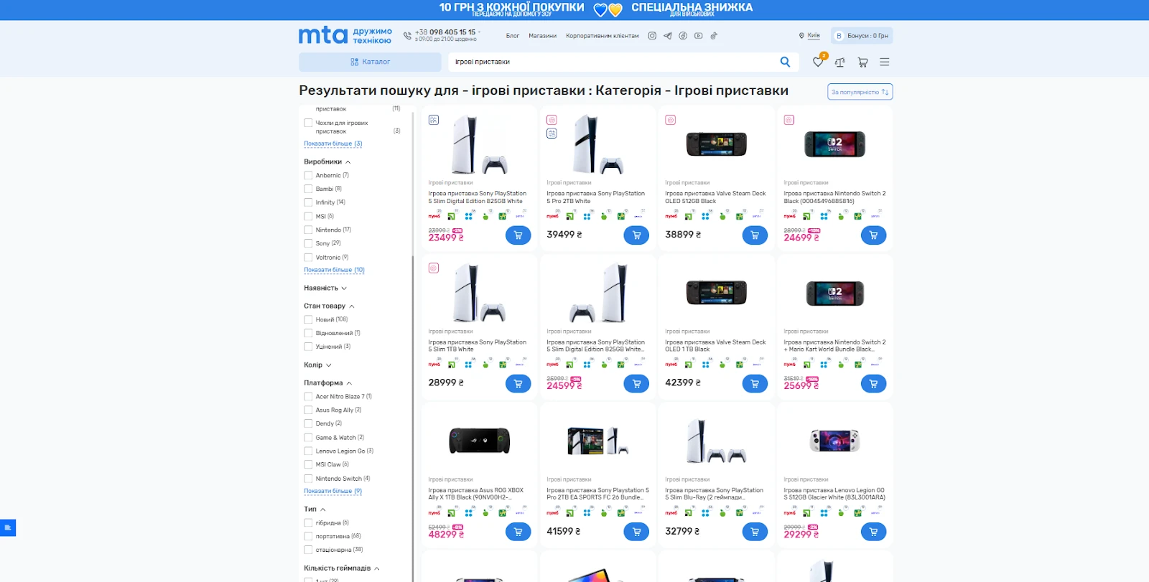The image size is (1149, 582).
Task: Enable the Відновлений condition filter
Action: coord(308,334)
